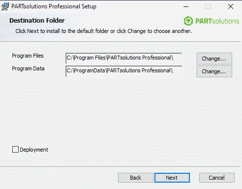Click the PARTsolutions logo in header
Image resolution: width=242 pixels, height=189 pixels.
coord(212,21)
